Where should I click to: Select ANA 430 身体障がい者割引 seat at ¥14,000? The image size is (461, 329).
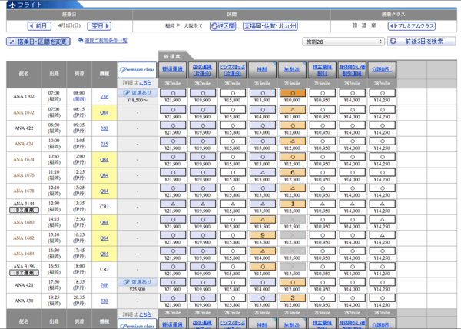pyautogui.click(x=352, y=297)
